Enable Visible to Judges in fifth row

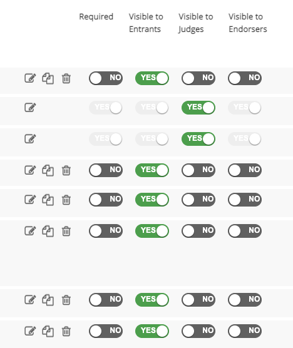coord(198,200)
